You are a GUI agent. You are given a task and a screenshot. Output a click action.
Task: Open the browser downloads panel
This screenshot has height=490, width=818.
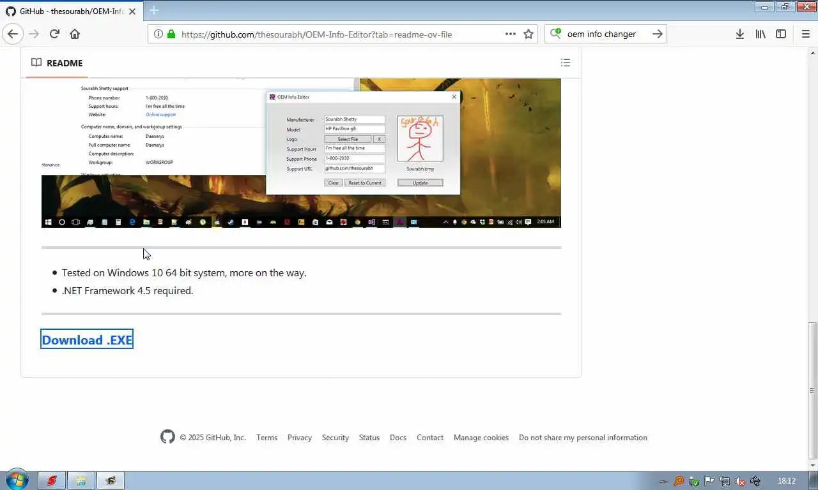[739, 34]
